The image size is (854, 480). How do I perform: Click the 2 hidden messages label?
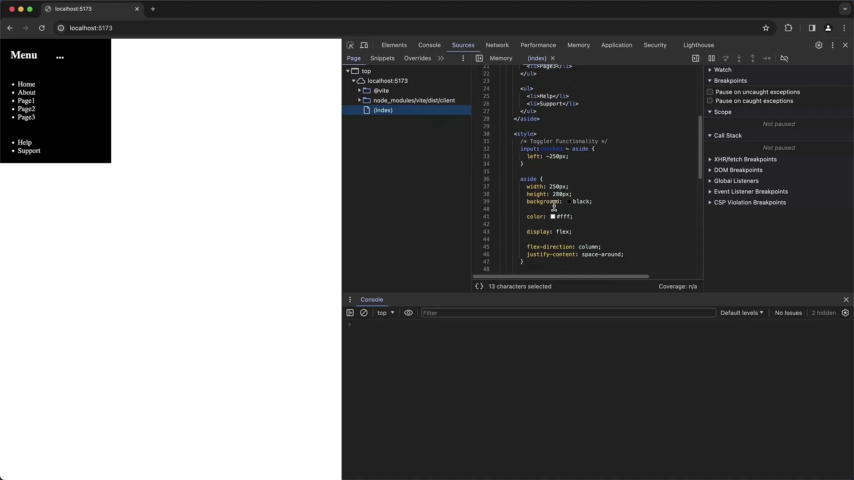pyautogui.click(x=824, y=313)
